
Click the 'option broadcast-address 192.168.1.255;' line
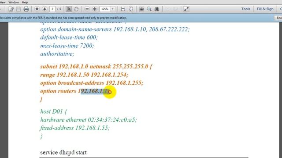tap(92, 83)
